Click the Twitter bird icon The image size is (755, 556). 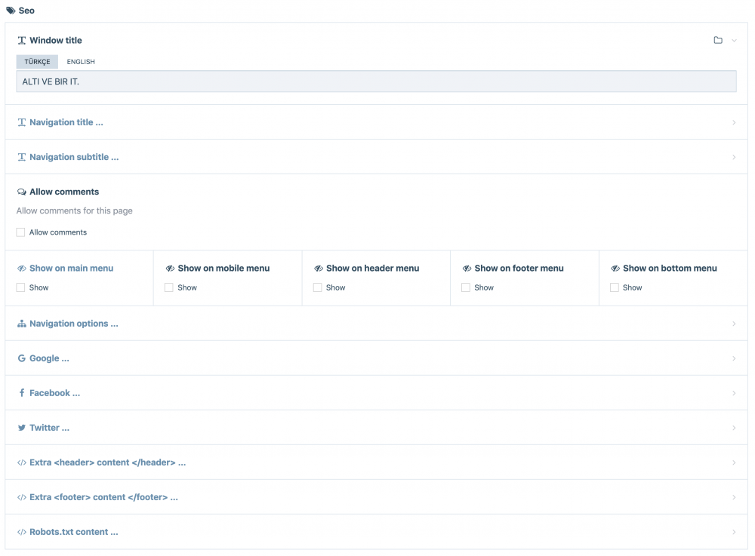click(21, 428)
